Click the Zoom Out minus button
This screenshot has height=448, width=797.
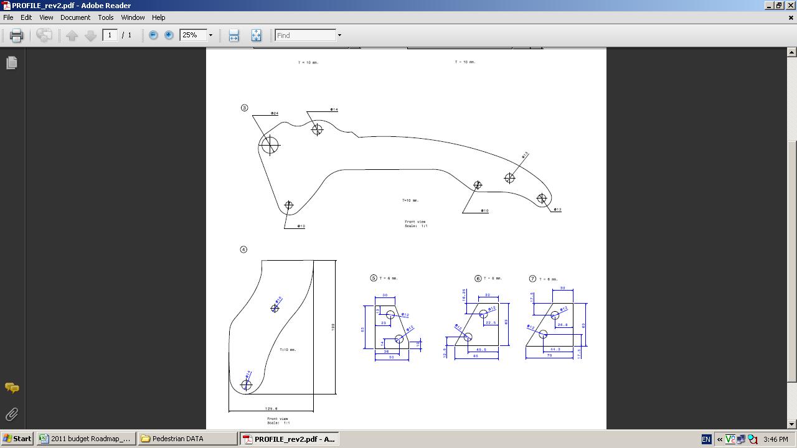point(153,35)
